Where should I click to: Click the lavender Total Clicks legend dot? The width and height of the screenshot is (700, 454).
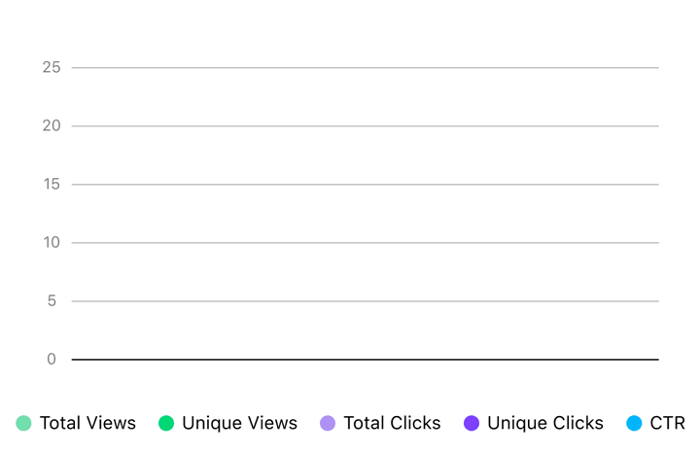tap(328, 423)
